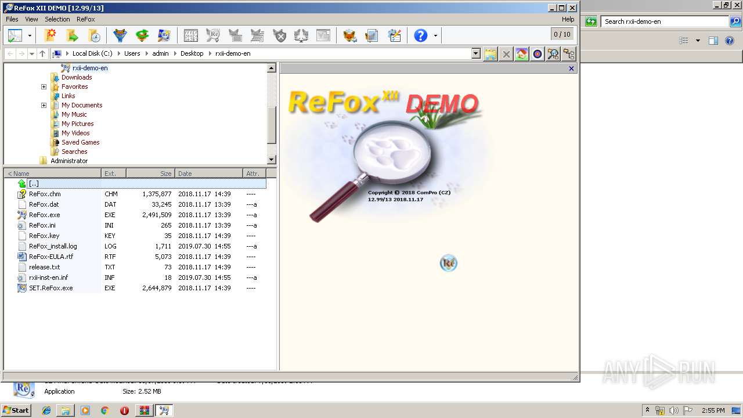Viewport: 743px width, 418px height.
Task: Click the target bullseye icon
Action: tap(538, 54)
